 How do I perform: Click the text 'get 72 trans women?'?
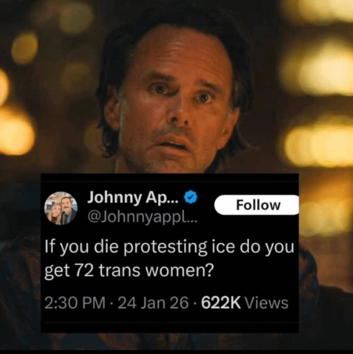[x=129, y=270]
